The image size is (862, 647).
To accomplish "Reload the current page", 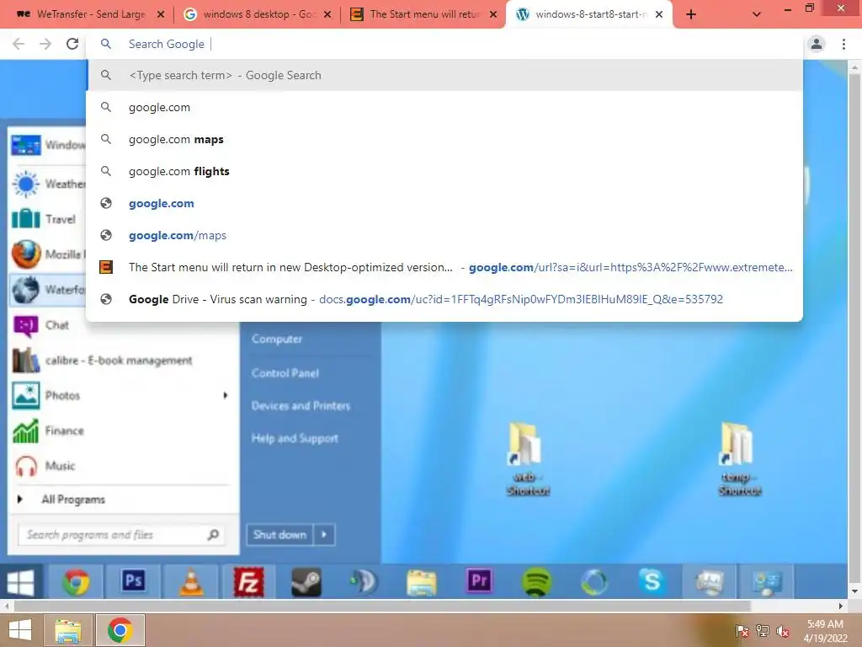I will coord(72,44).
